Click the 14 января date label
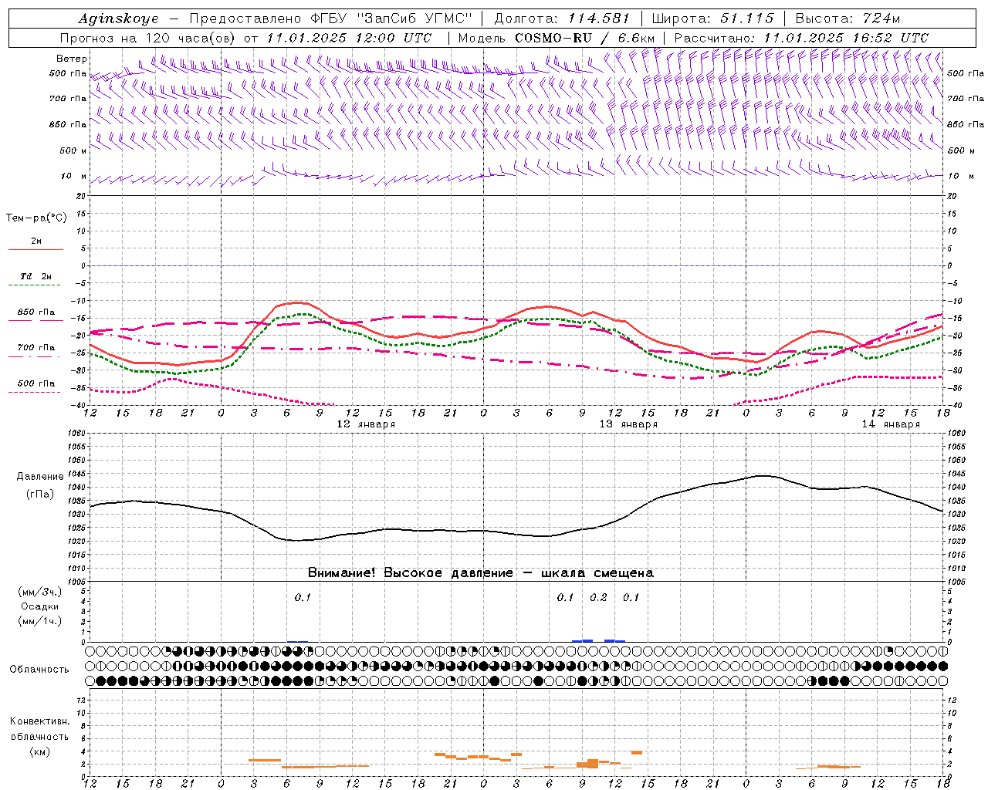 [x=891, y=424]
